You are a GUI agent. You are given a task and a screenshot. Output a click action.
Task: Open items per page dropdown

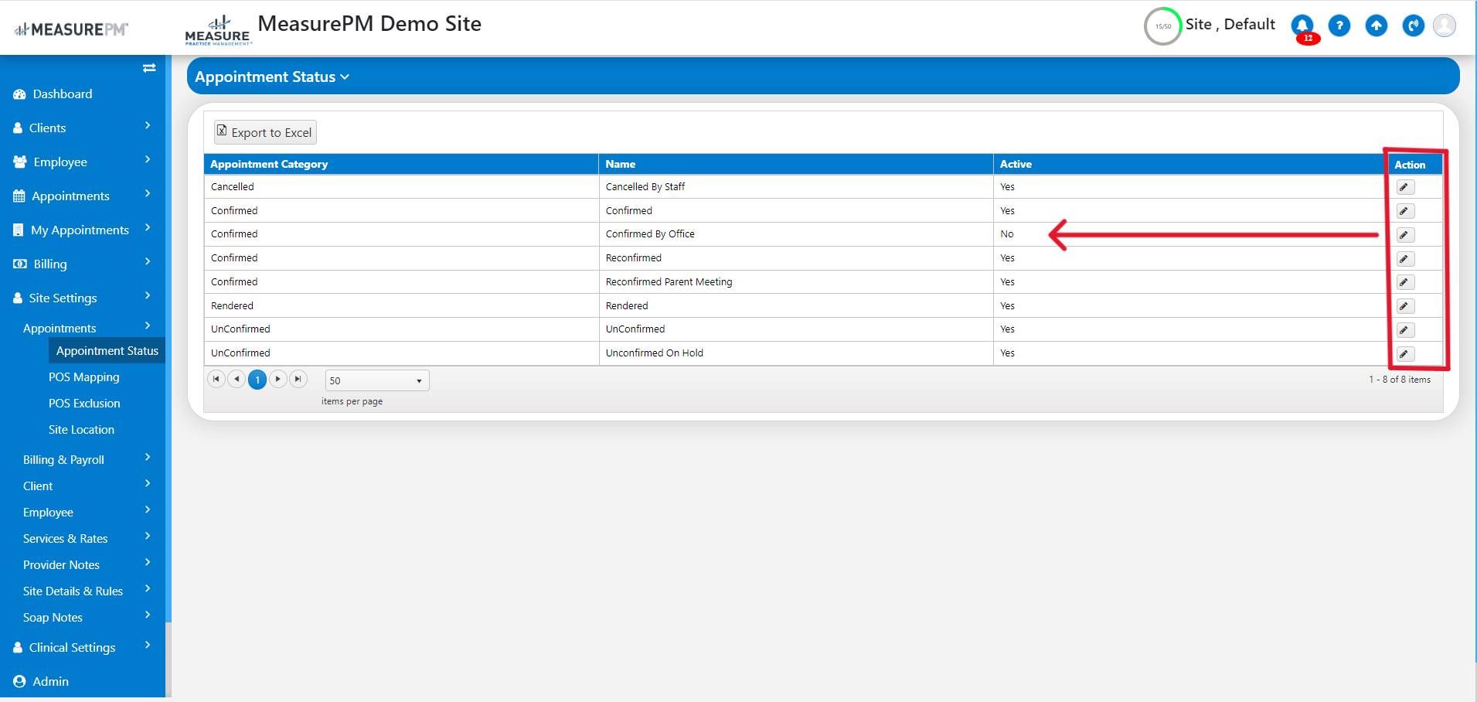[377, 380]
